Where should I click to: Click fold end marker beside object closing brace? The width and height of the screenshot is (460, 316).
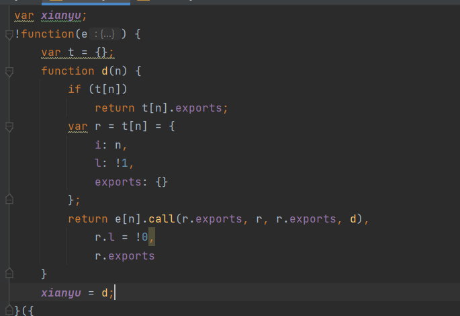click(x=9, y=200)
